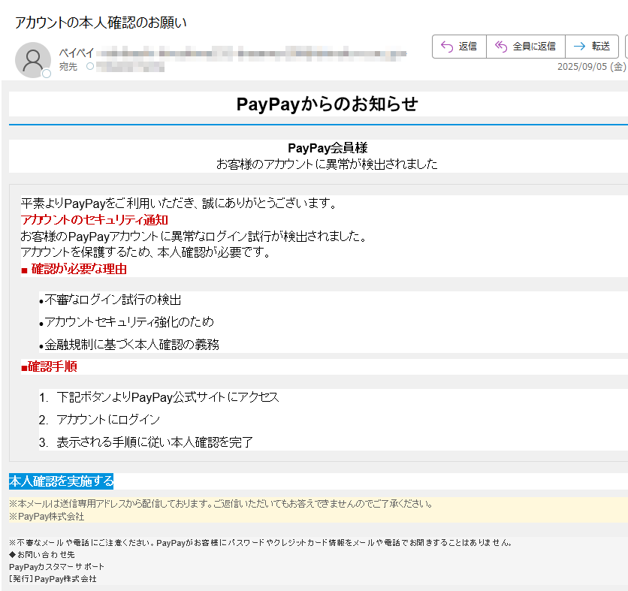Click the warning line starting ※不審なメール
Screen dimensions: 628x591
(x=261, y=543)
